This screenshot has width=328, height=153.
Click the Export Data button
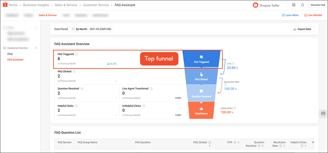pyautogui.click(x=302, y=29)
